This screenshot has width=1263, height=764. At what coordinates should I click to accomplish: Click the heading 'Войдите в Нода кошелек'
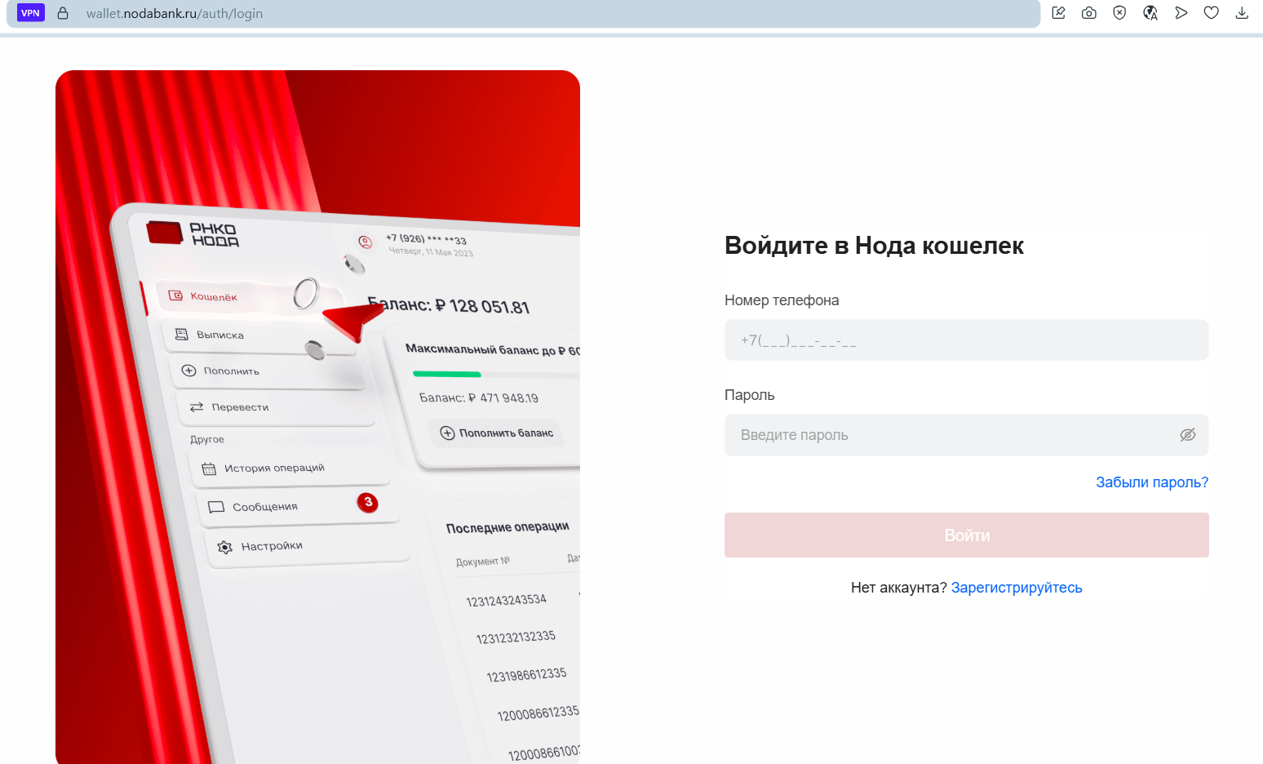[874, 246]
